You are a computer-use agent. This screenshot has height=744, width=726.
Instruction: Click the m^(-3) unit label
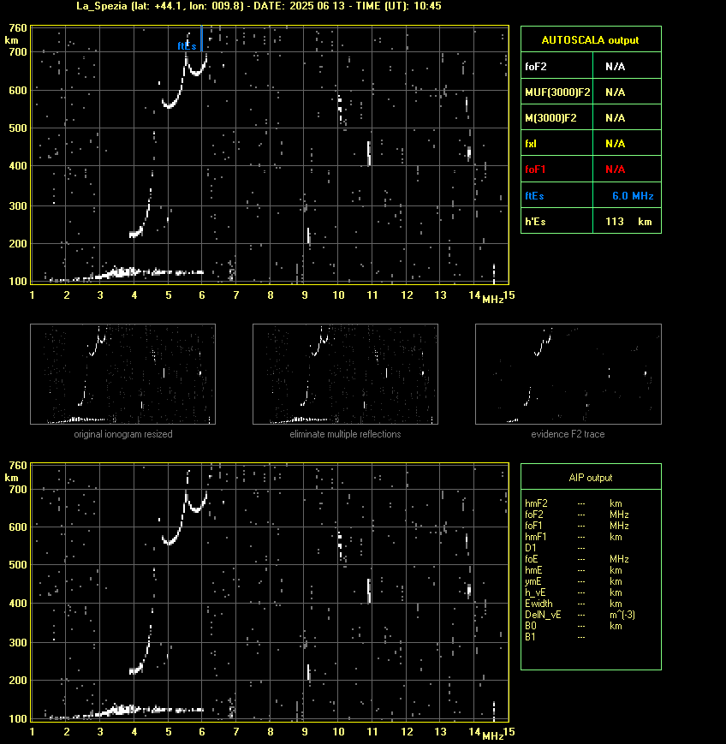[622, 615]
